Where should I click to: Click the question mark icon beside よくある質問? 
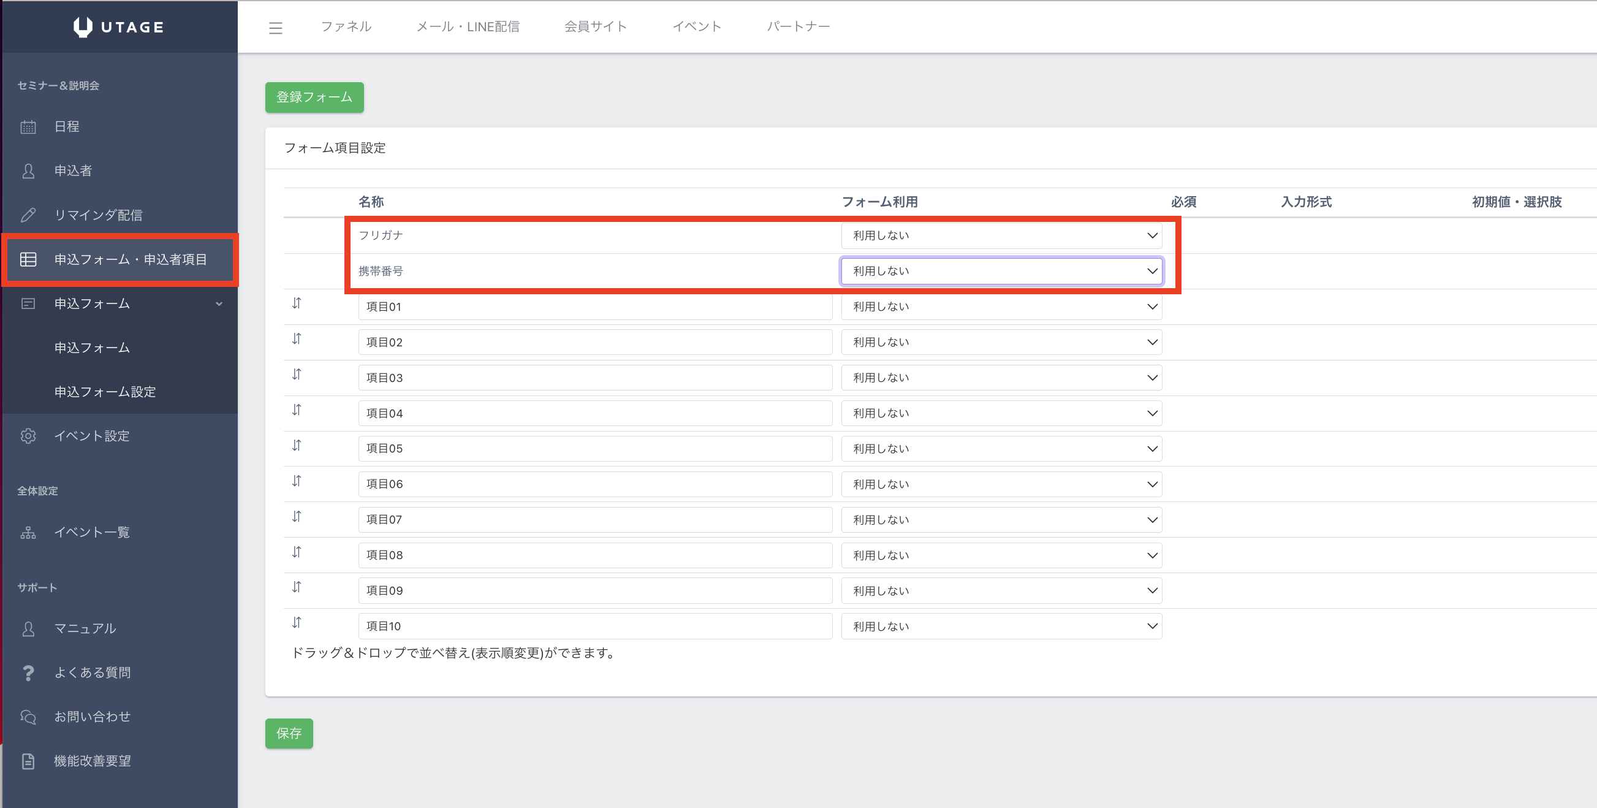tap(28, 673)
